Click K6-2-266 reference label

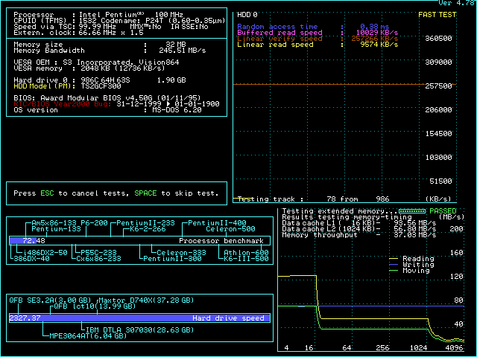(148, 229)
